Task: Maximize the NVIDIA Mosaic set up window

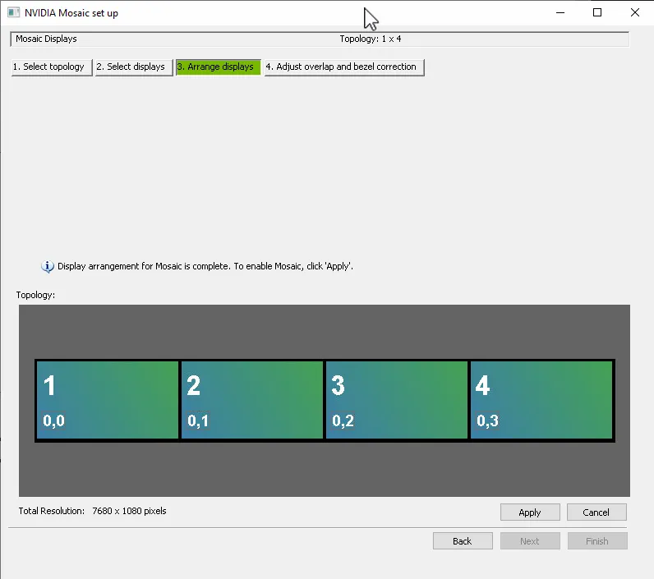Action: click(x=597, y=12)
